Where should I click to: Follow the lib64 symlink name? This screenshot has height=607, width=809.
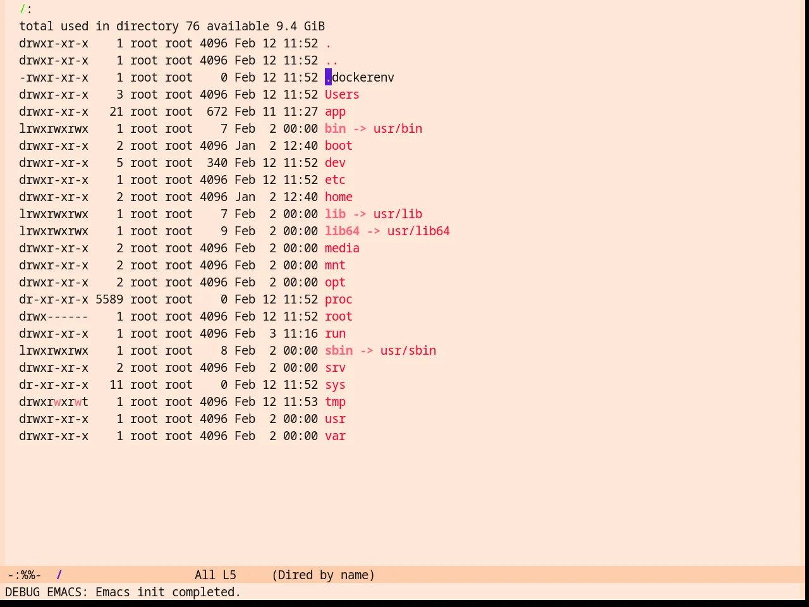[x=342, y=231]
